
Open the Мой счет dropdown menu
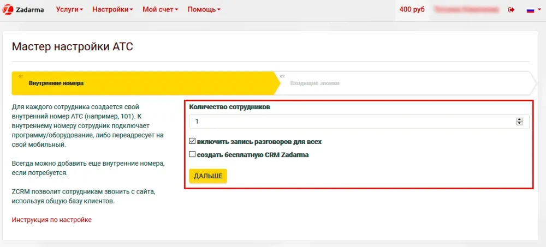click(x=160, y=10)
